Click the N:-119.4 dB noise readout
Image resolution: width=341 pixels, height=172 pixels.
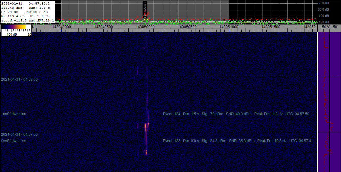pos(12,16)
